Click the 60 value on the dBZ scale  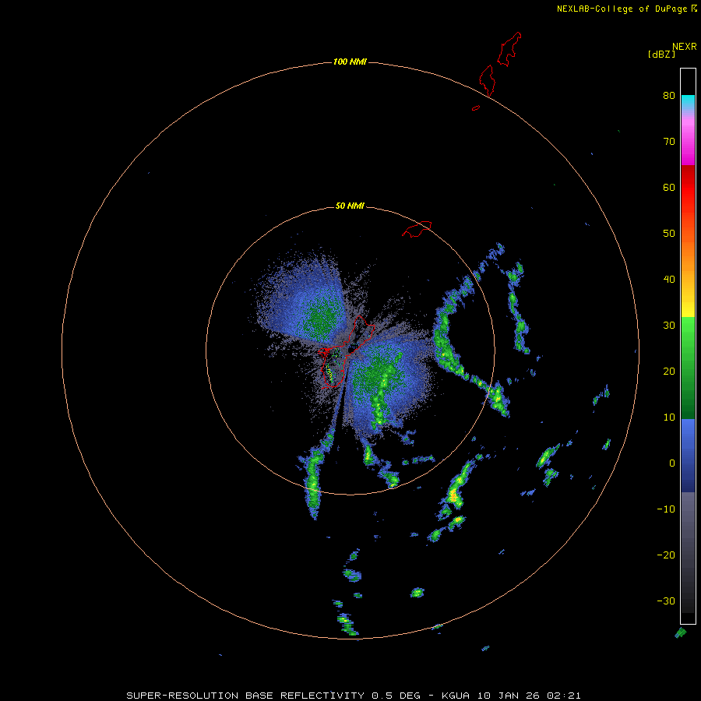point(669,187)
